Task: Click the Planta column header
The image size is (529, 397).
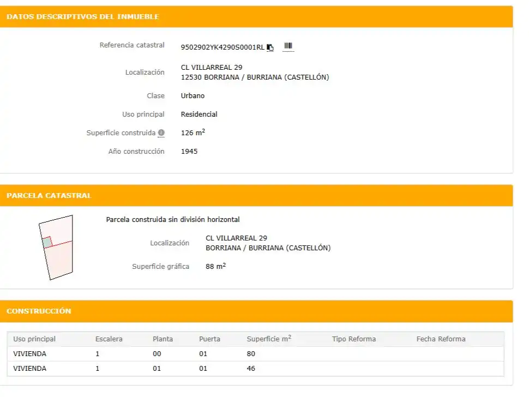Action: (163, 339)
